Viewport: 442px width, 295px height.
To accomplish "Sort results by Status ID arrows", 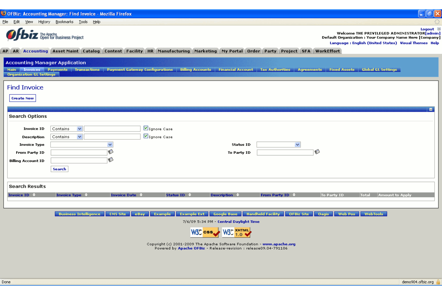I will [190, 195].
